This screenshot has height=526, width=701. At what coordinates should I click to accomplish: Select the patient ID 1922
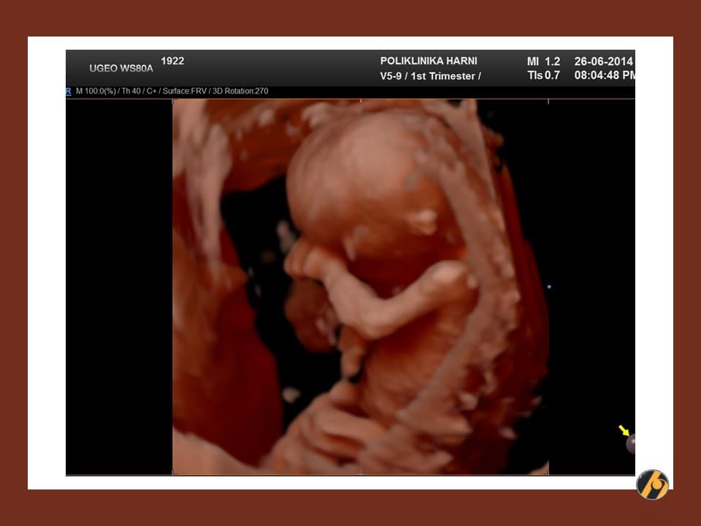(172, 61)
